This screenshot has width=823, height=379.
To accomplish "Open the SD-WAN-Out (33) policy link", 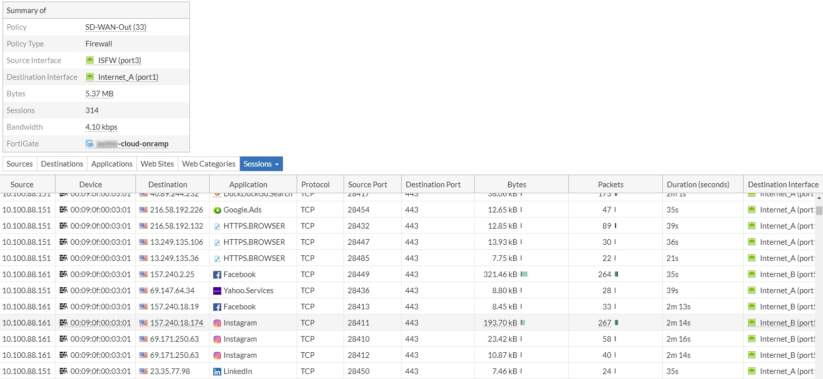I will pyautogui.click(x=116, y=27).
